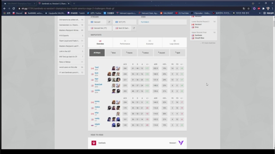
Task: Click Zellsis's first agent icon
Action: pyautogui.click(x=109, y=108)
